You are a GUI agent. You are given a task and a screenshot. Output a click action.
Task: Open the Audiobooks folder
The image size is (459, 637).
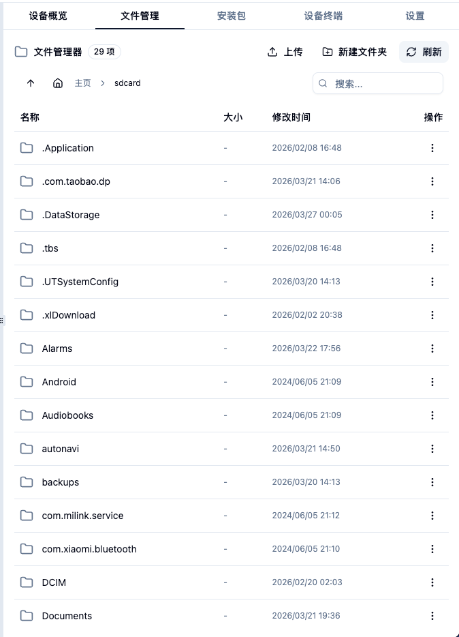point(67,415)
